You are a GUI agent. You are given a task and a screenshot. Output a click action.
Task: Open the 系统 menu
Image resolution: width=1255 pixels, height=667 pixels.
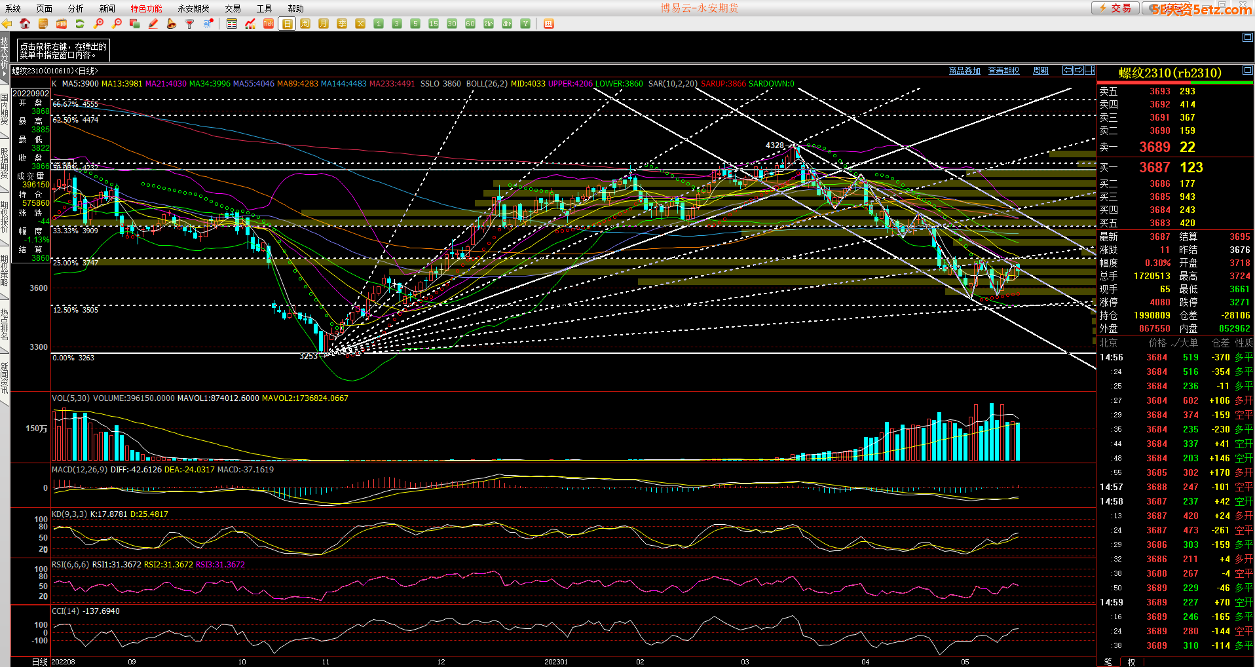click(13, 9)
